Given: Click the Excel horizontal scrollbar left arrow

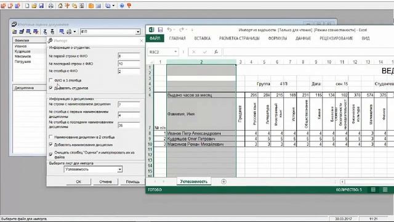Looking at the screenshot, I should [342, 181].
